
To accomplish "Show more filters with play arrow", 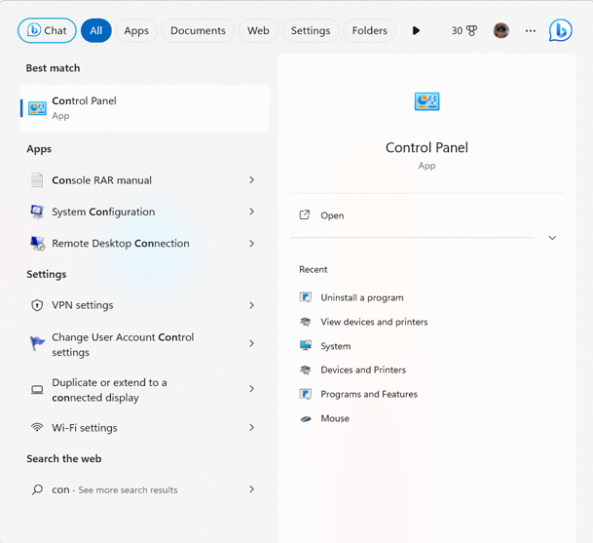I will click(416, 30).
